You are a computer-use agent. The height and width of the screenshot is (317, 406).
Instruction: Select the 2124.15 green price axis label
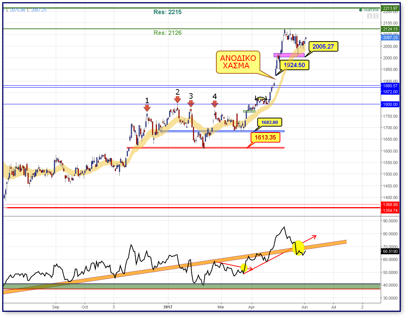coord(390,29)
